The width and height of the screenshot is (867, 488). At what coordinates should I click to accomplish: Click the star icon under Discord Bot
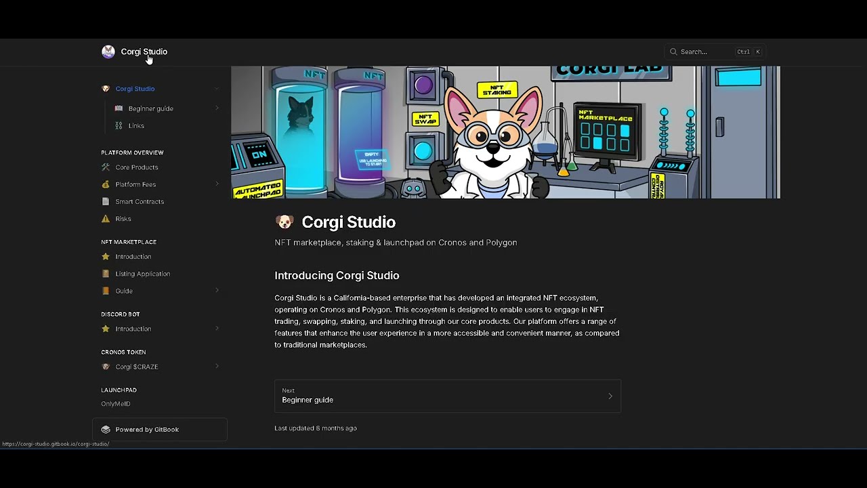tap(106, 329)
